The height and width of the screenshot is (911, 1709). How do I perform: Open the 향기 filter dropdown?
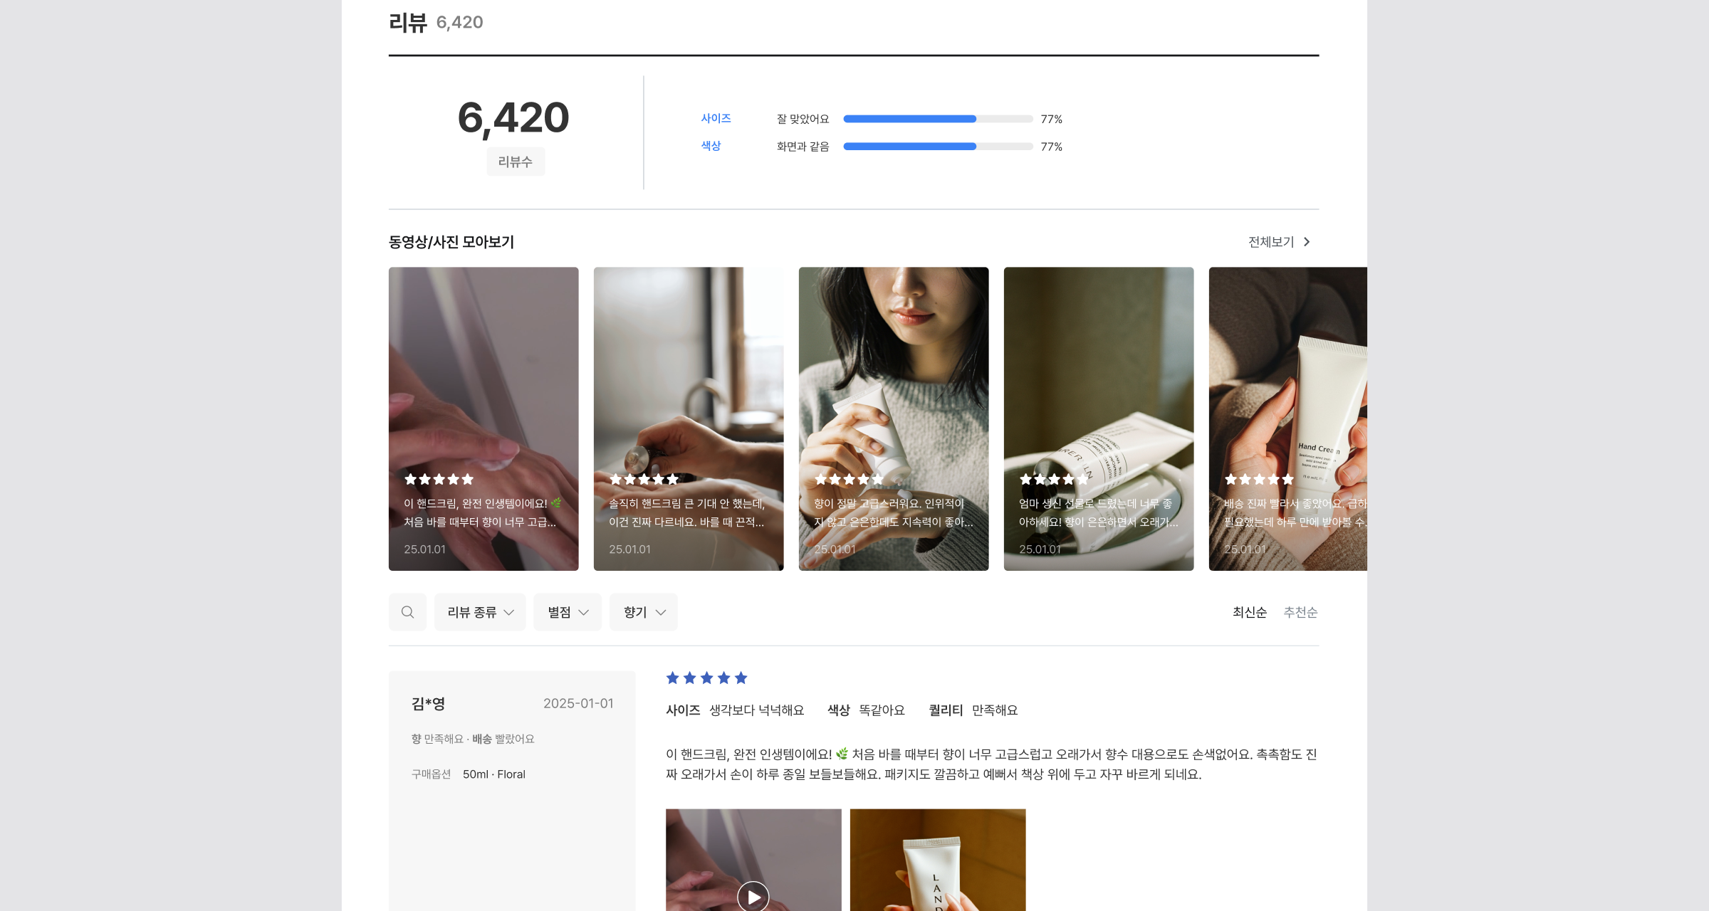tap(644, 612)
